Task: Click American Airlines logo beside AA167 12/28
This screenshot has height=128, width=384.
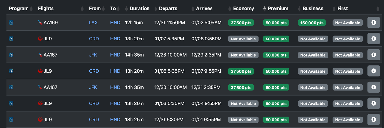Action: [40, 55]
